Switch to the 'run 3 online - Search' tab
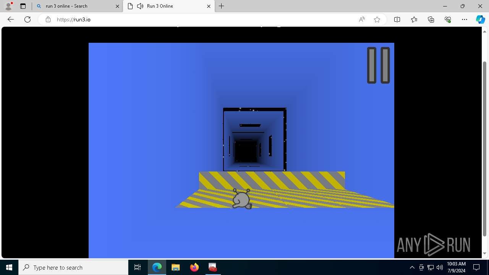 tap(77, 6)
